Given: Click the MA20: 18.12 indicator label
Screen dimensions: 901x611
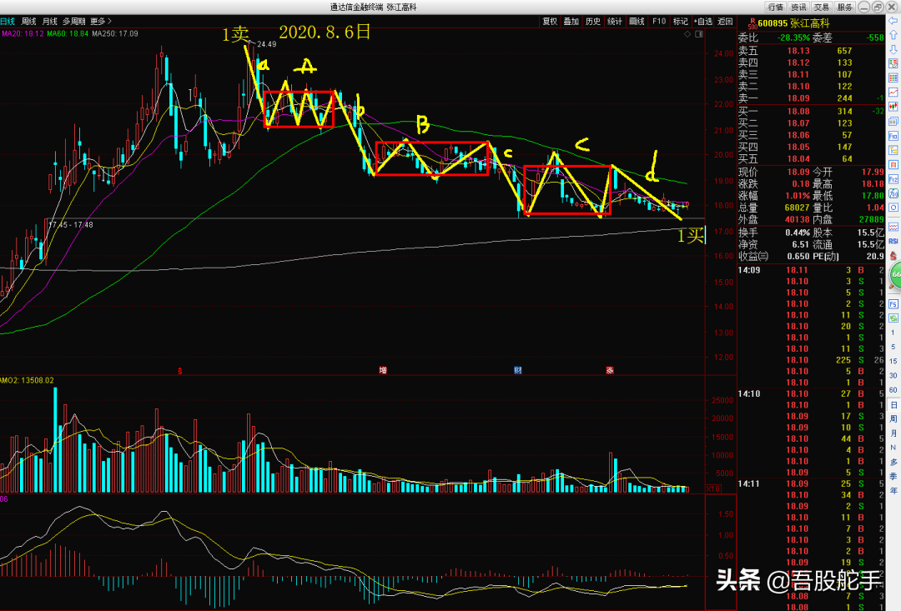Looking at the screenshot, I should pyautogui.click(x=23, y=34).
